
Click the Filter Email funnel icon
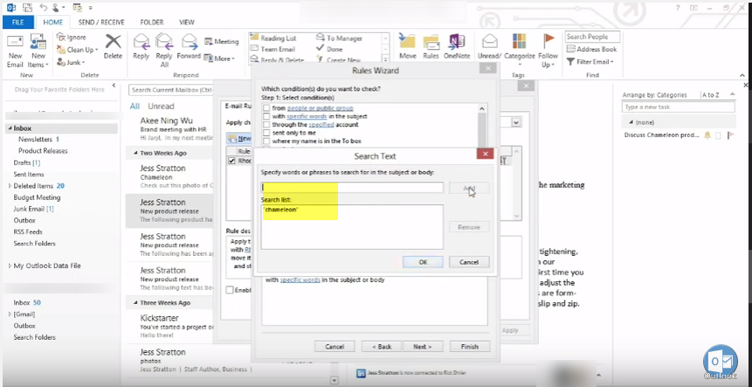570,62
